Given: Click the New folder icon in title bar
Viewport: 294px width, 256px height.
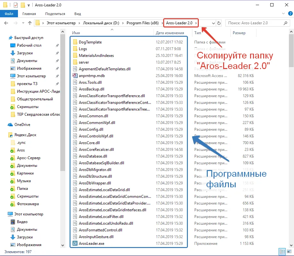Looking at the screenshot, I should click(23, 5).
